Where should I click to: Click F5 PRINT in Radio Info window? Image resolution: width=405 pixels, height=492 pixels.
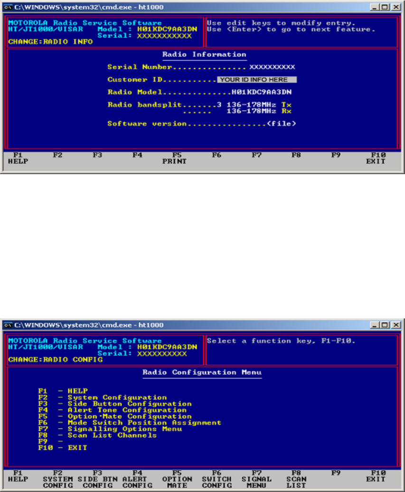[x=175, y=158]
